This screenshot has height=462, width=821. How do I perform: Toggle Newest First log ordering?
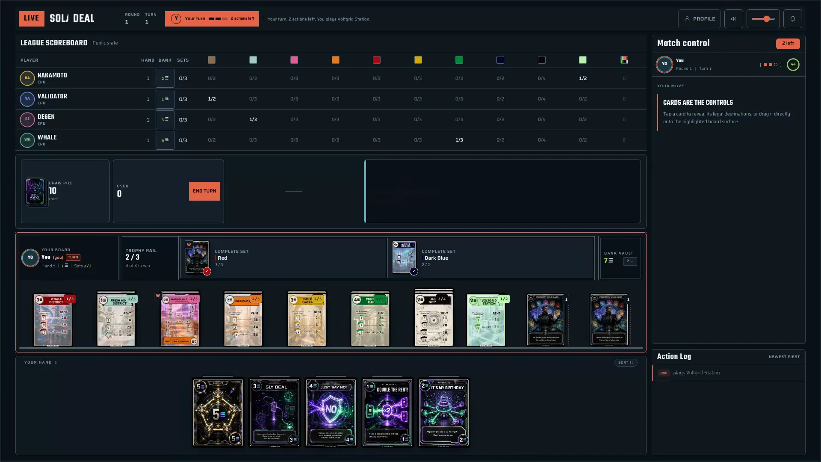784,357
